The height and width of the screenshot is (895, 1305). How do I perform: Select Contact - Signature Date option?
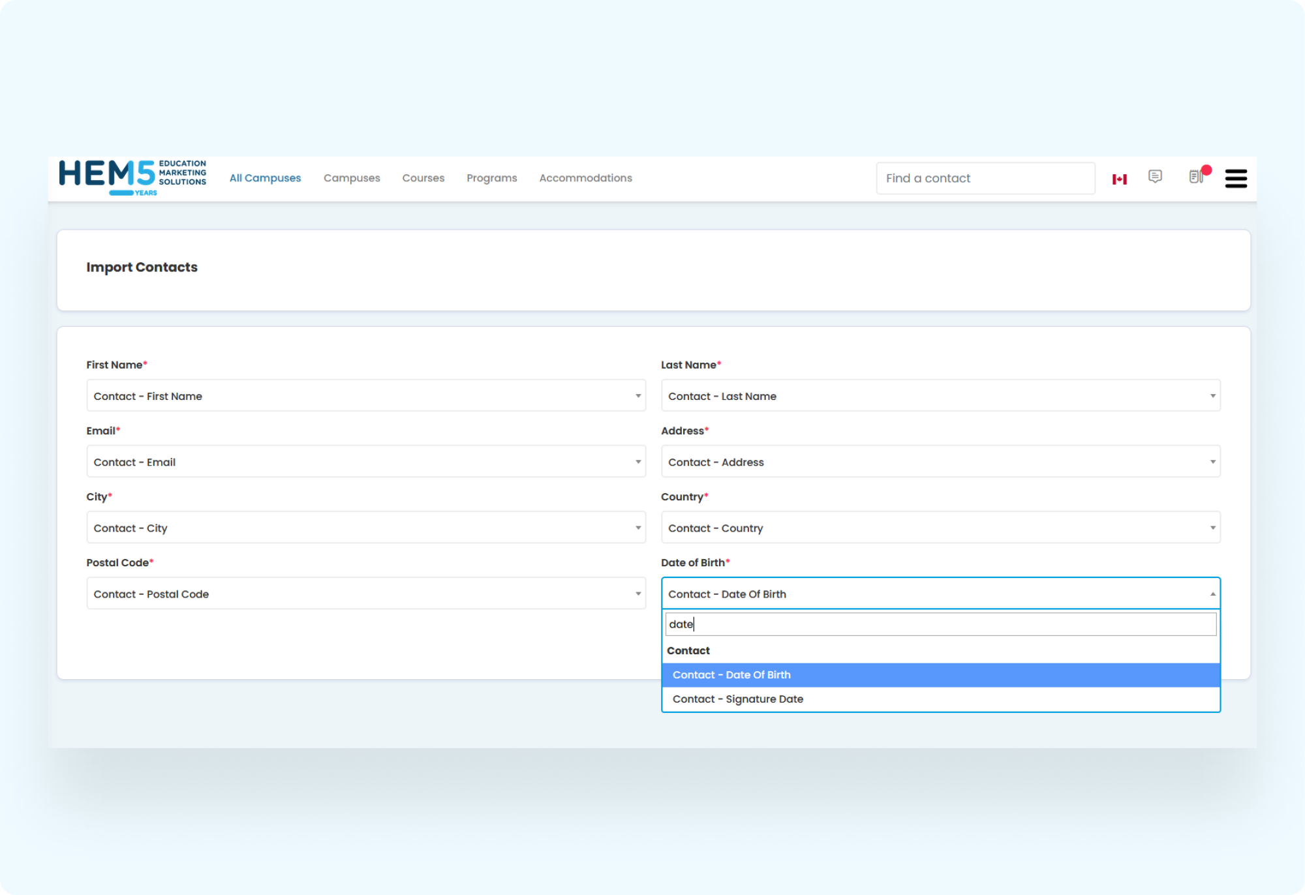click(738, 699)
